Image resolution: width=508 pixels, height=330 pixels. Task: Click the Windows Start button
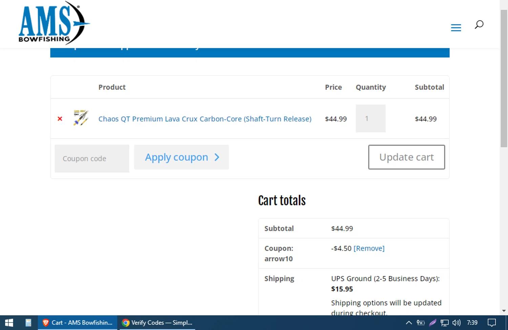[x=9, y=323]
